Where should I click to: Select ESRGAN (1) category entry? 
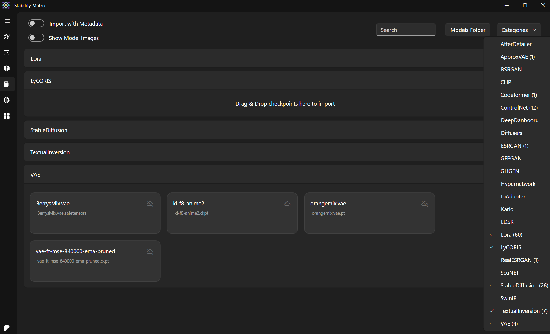514,146
